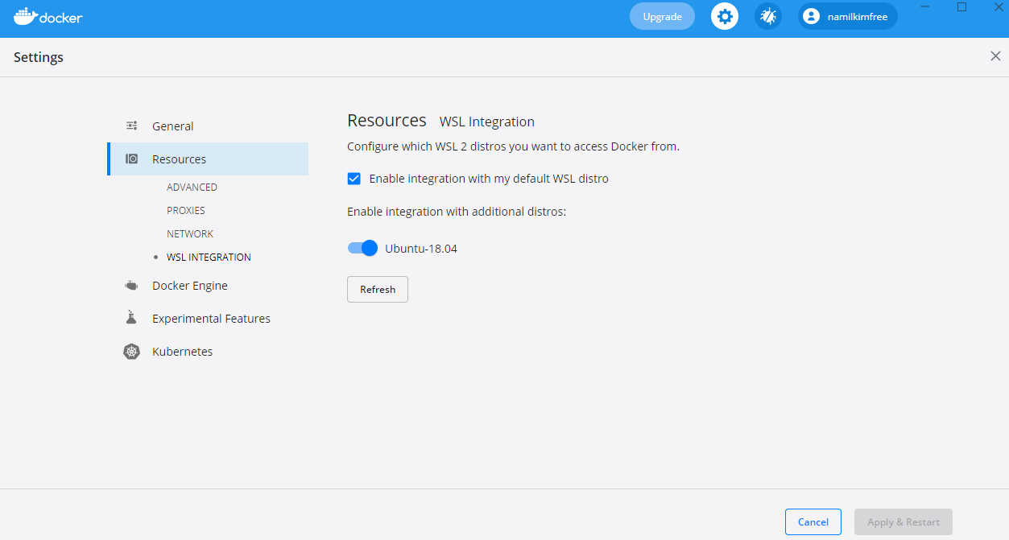Turn off the Ubuntu-18.04 integration toggle
Image resolution: width=1009 pixels, height=540 pixels.
pyautogui.click(x=362, y=248)
